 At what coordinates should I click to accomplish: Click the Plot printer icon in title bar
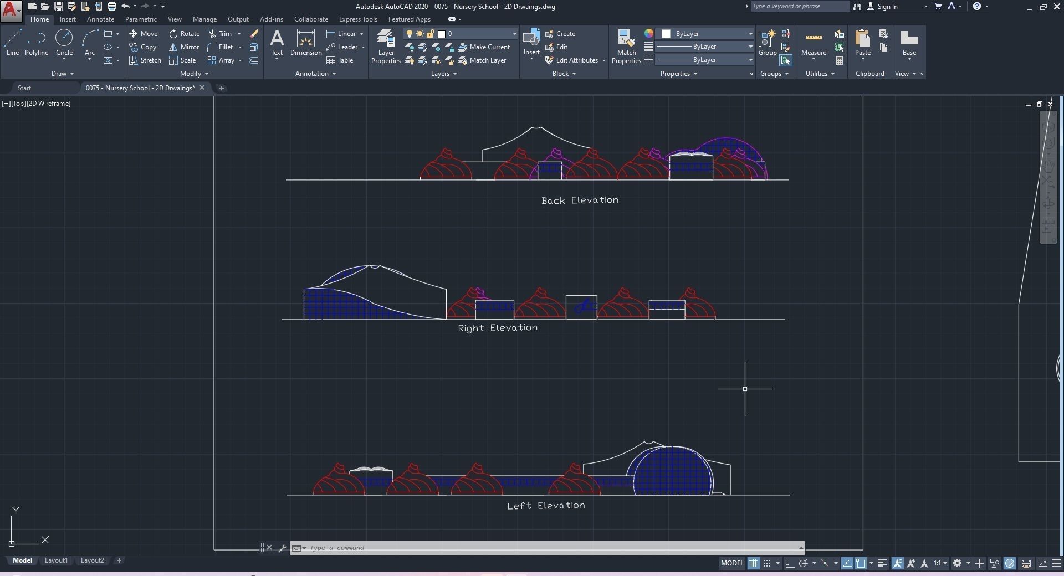(x=111, y=6)
